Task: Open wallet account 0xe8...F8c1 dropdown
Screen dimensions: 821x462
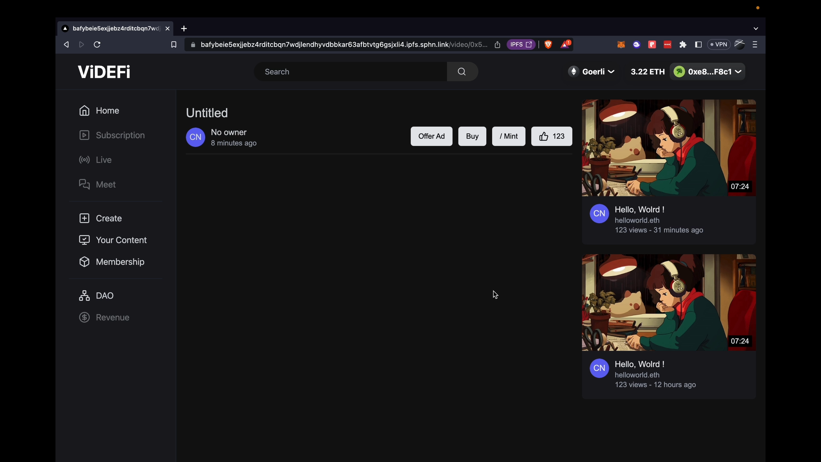Action: (x=707, y=71)
